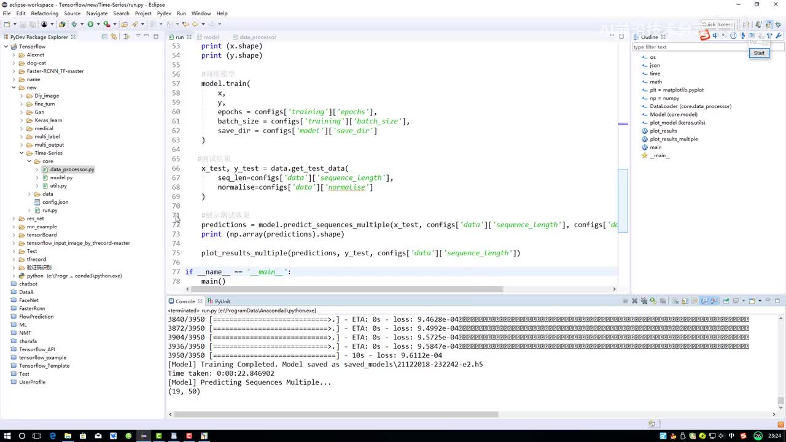Expand the data folder under Time-Series

pyautogui.click(x=29, y=194)
